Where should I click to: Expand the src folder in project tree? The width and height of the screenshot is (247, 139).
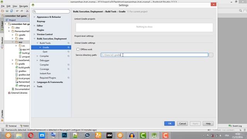click(16, 46)
